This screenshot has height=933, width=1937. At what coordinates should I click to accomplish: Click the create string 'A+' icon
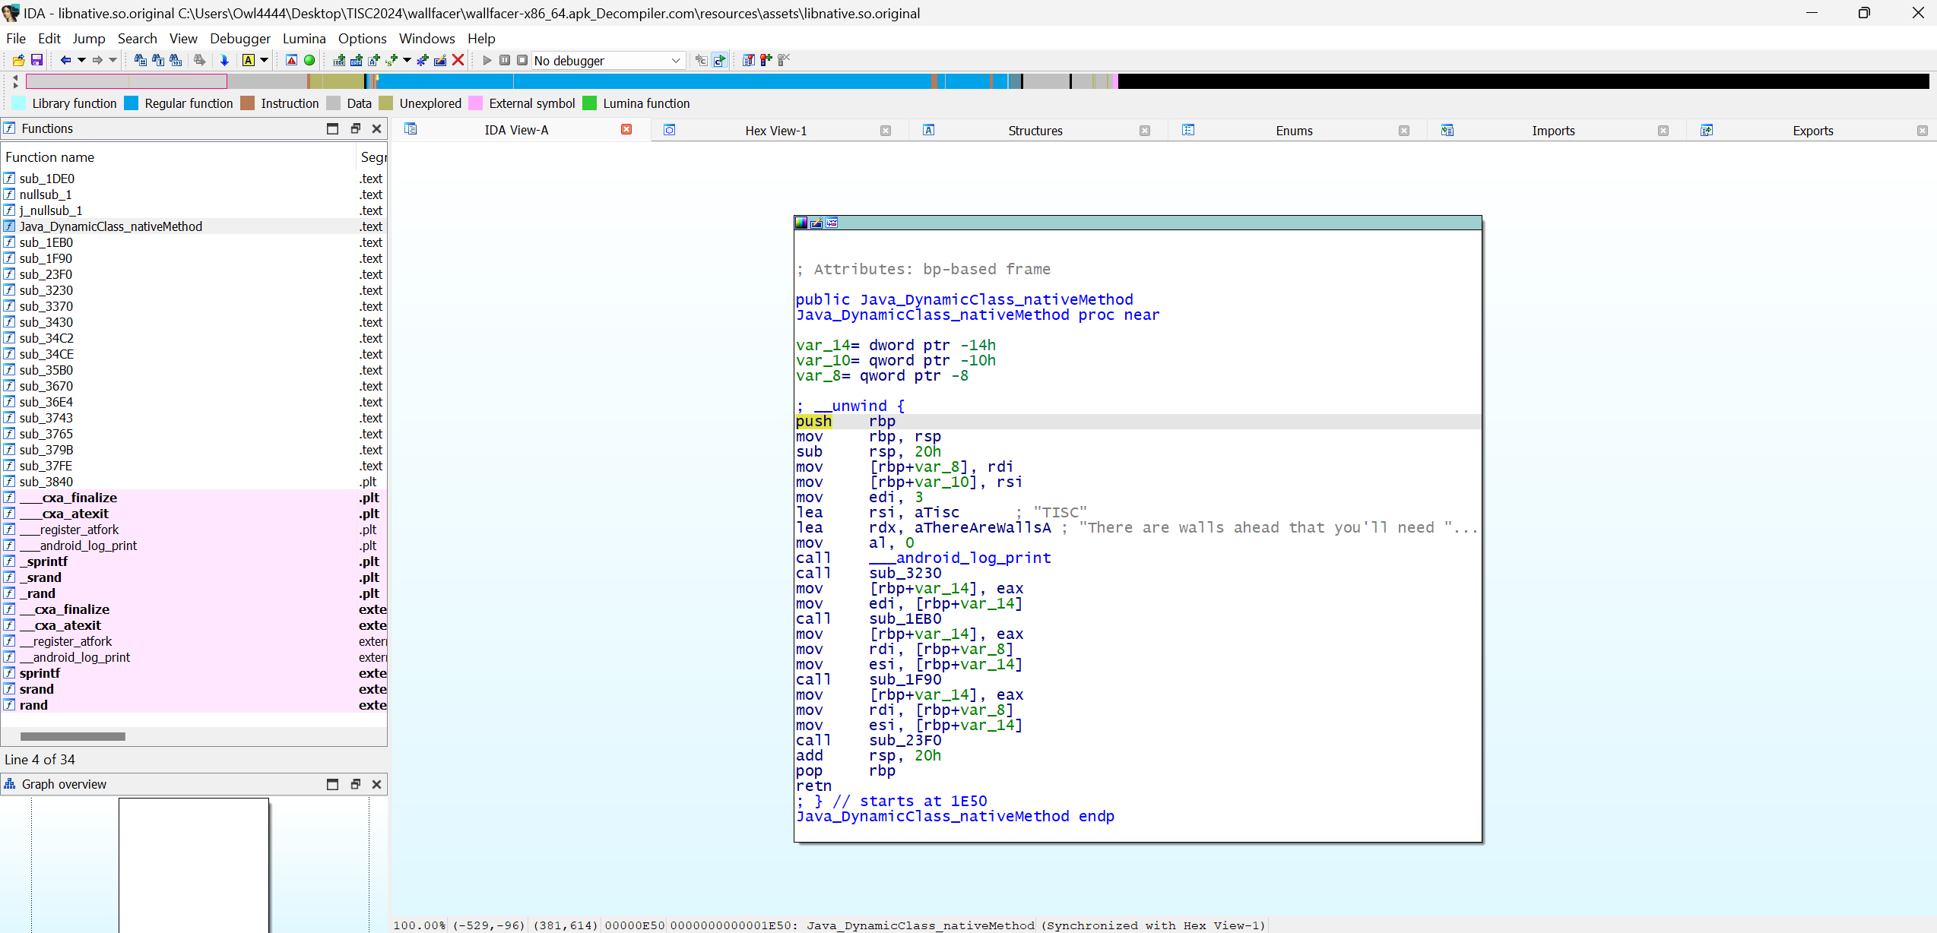[x=374, y=60]
